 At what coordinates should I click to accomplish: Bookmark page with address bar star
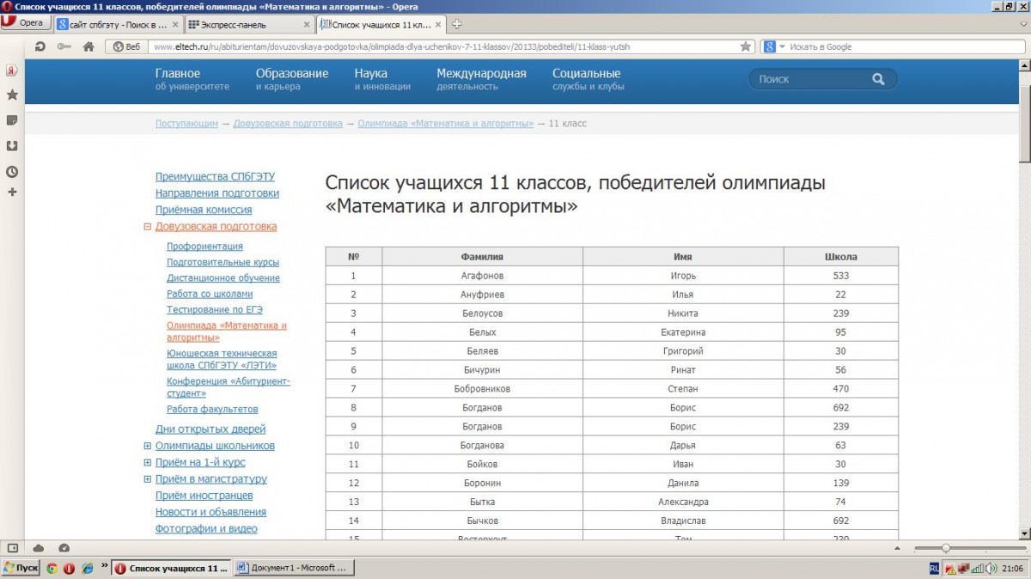pyautogui.click(x=746, y=46)
